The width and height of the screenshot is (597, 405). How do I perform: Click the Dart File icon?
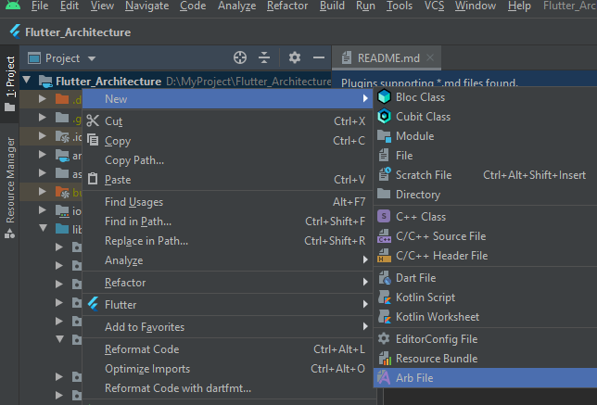click(384, 278)
